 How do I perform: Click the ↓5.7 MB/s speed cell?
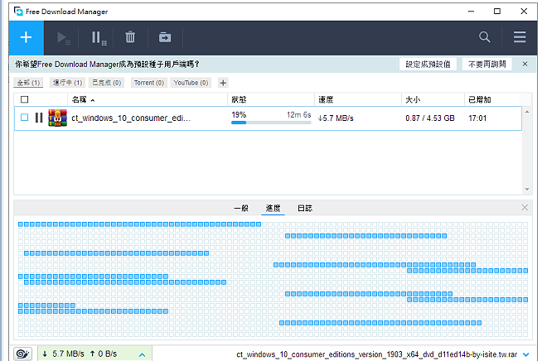(x=336, y=118)
